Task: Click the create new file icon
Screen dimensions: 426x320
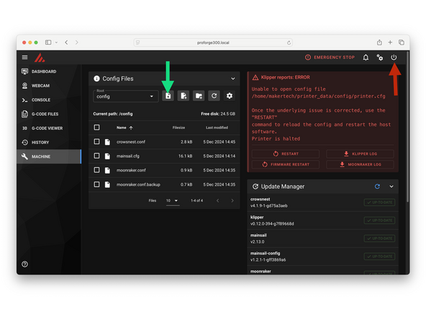Action: 183,96
